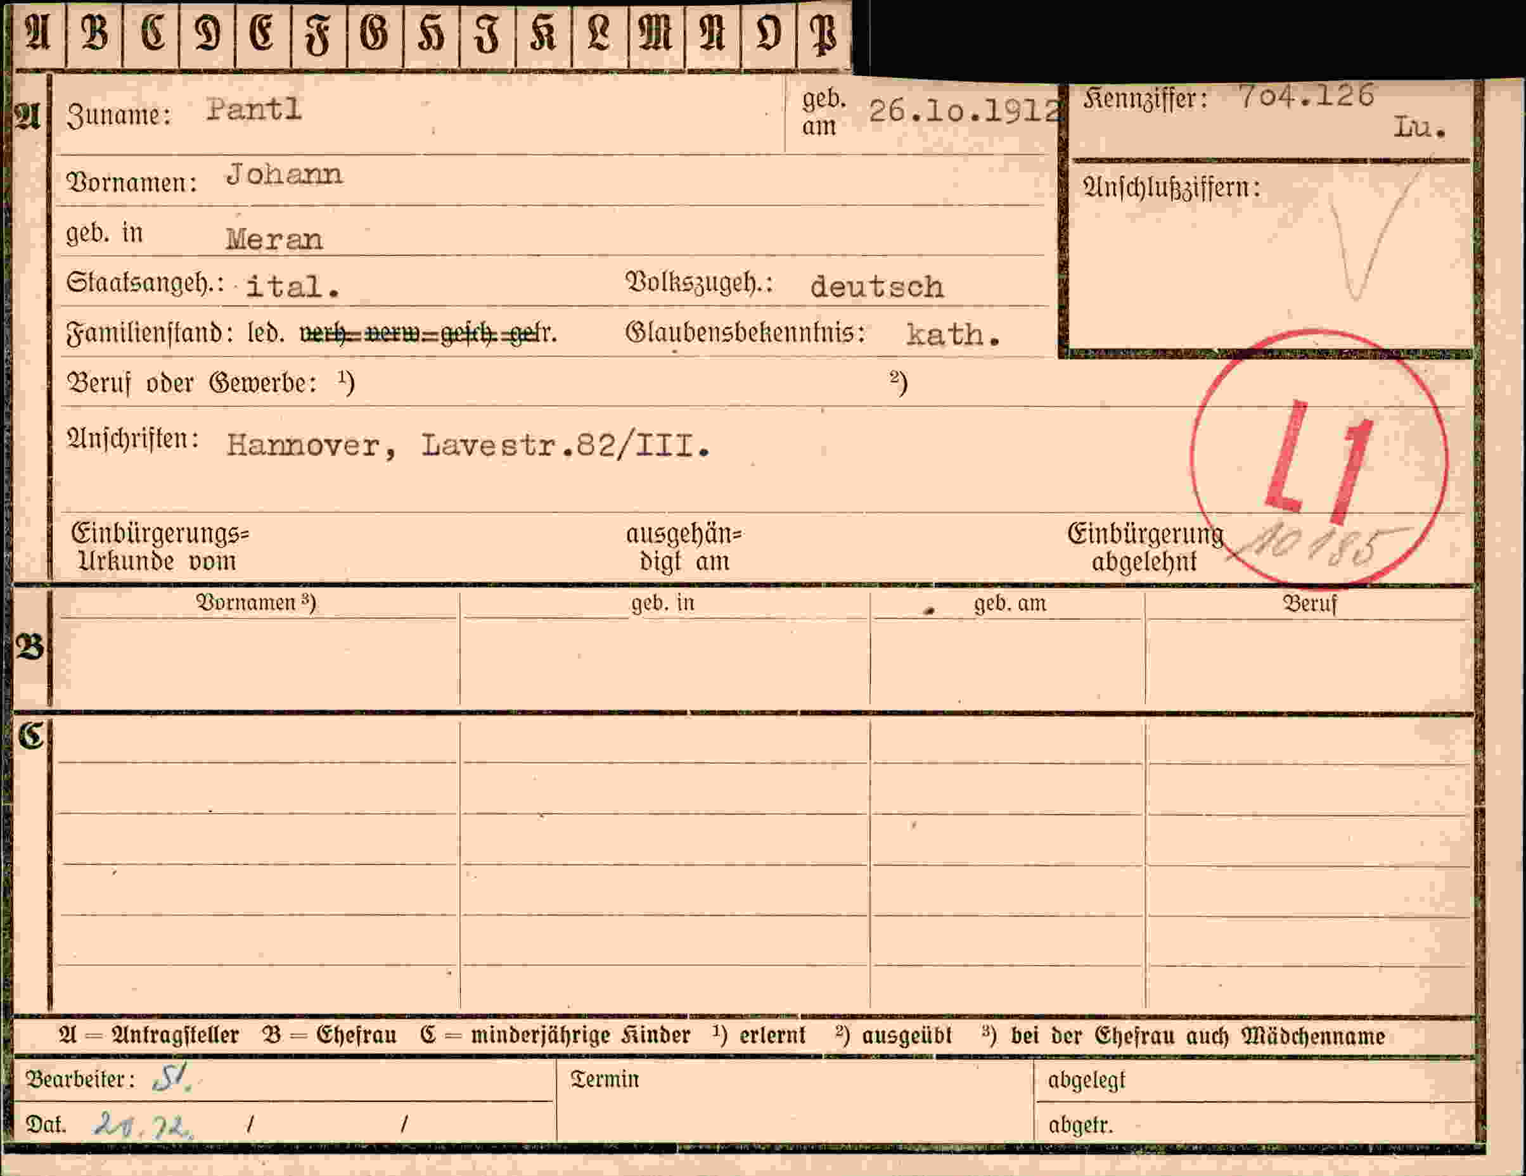Select the Fraktur "H" tab in the alphabet strip
The image size is (1526, 1176).
[431, 34]
